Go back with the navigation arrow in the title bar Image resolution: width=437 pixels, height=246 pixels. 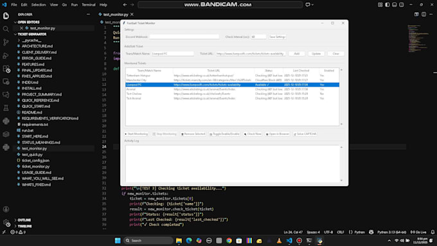tap(125, 4)
